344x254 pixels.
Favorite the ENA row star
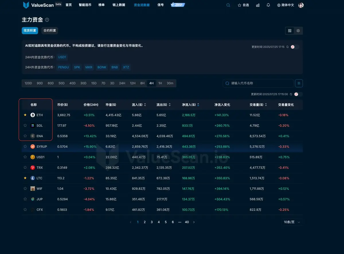(25, 136)
